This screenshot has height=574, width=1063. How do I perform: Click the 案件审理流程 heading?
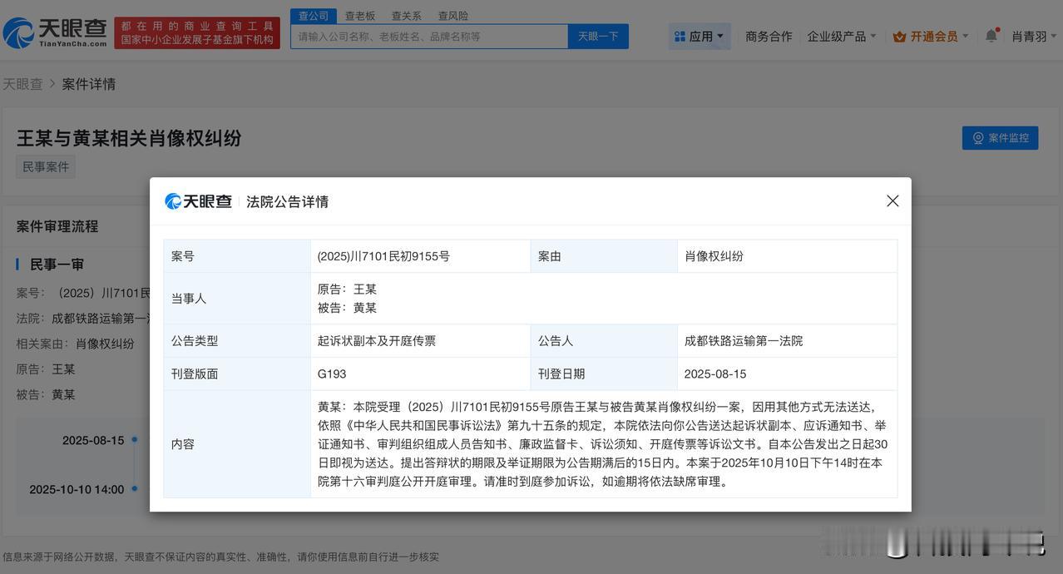tap(57, 226)
